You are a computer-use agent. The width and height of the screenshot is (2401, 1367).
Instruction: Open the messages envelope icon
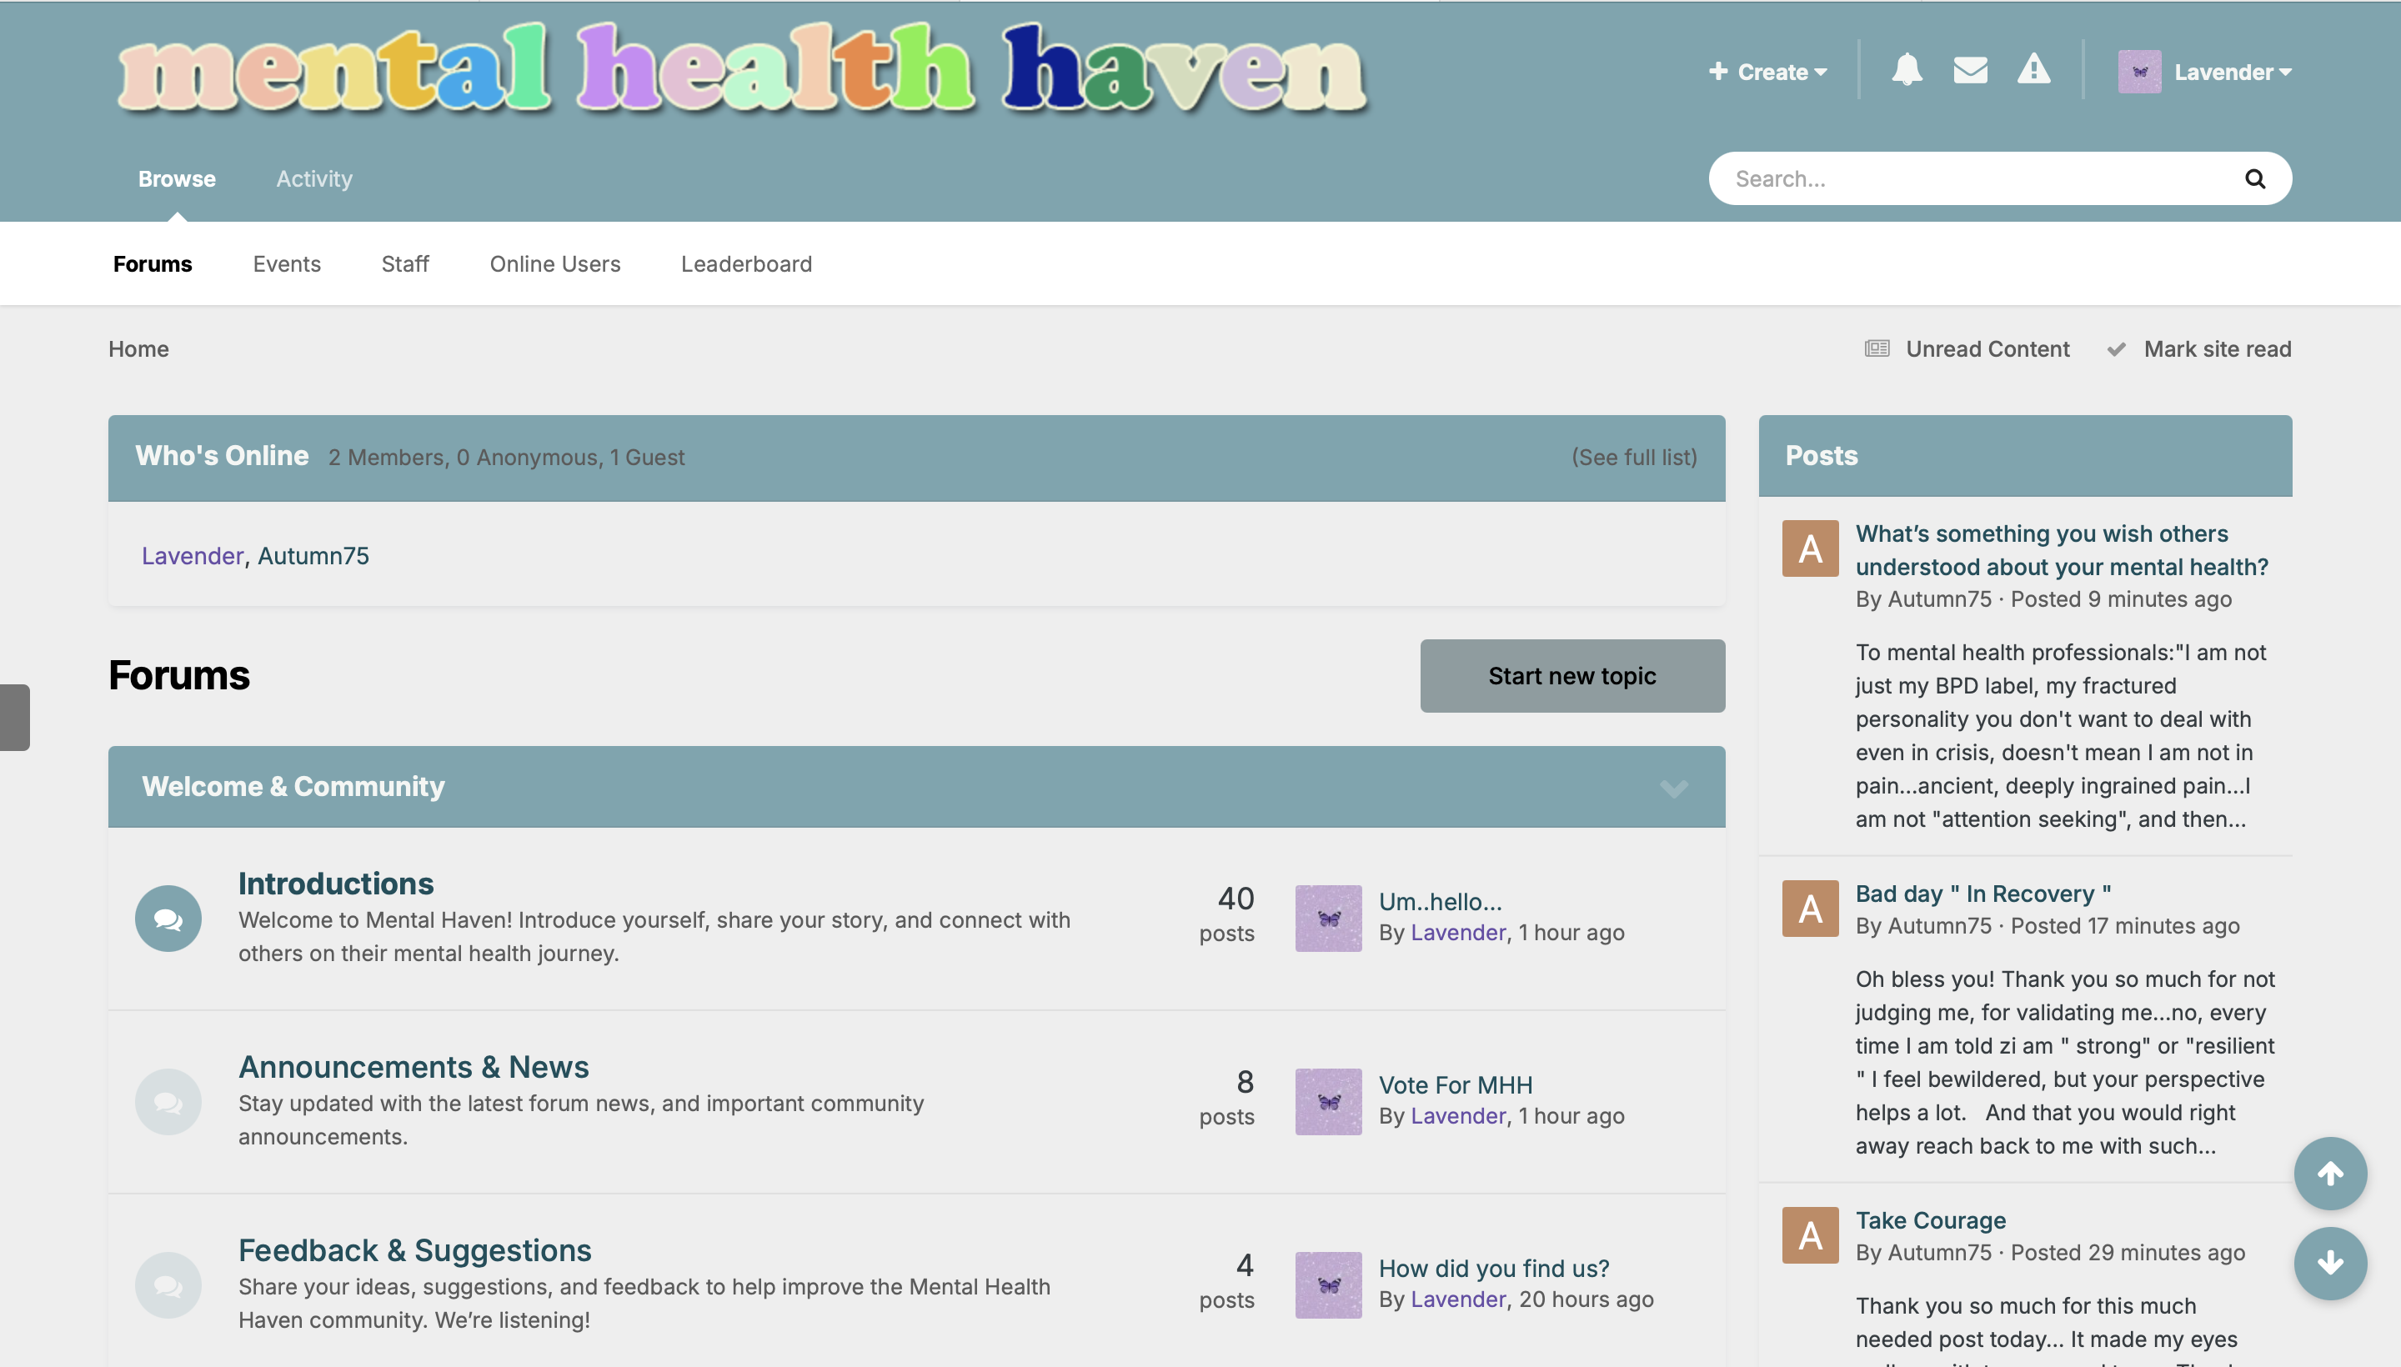1970,70
